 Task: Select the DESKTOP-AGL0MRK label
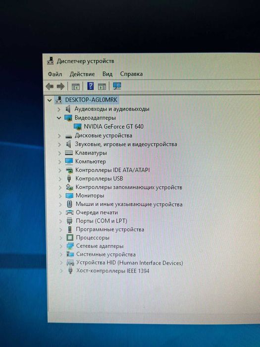(91, 100)
